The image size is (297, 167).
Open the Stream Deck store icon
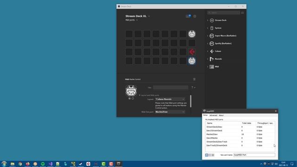[x=188, y=16]
